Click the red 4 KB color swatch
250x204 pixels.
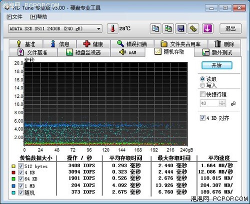(x=13, y=173)
